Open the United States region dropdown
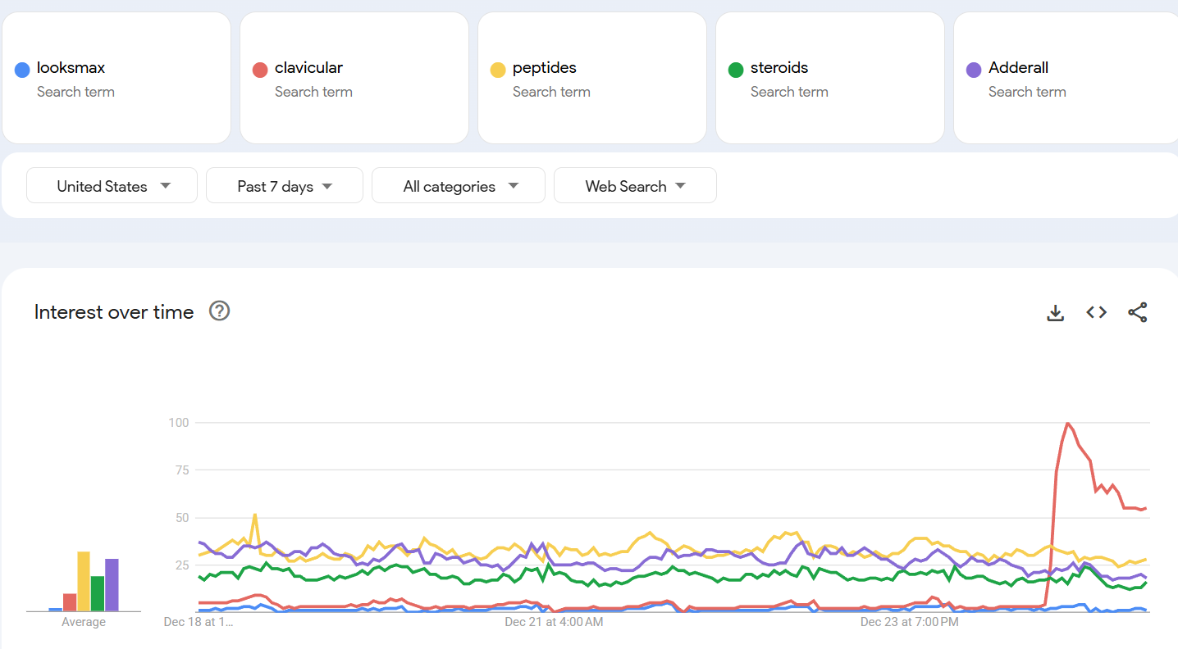The width and height of the screenshot is (1178, 649). pos(112,186)
